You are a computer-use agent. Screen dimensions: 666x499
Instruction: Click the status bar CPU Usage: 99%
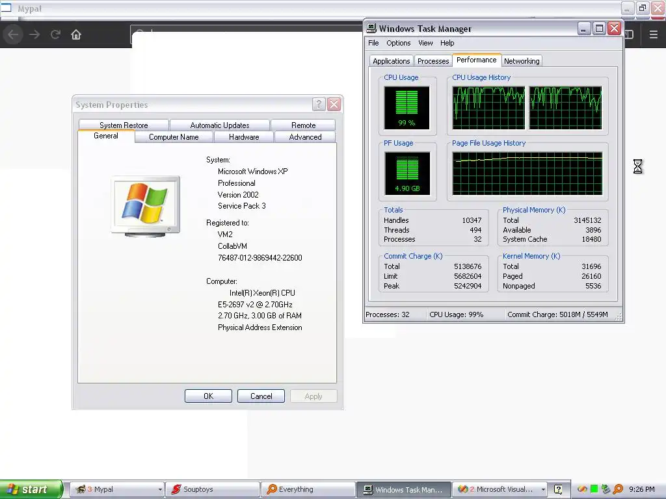coord(456,314)
